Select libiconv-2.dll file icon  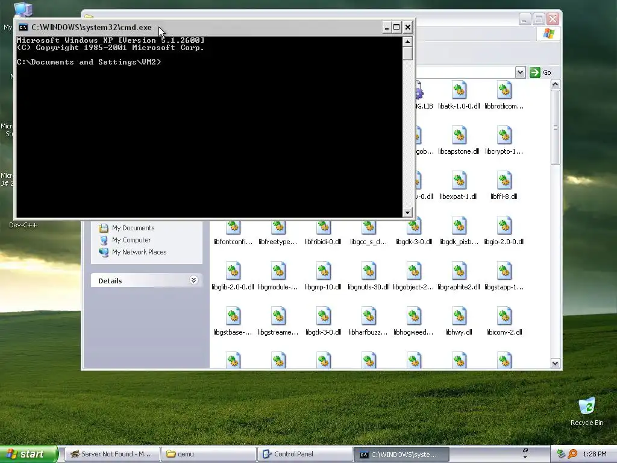[x=504, y=317]
